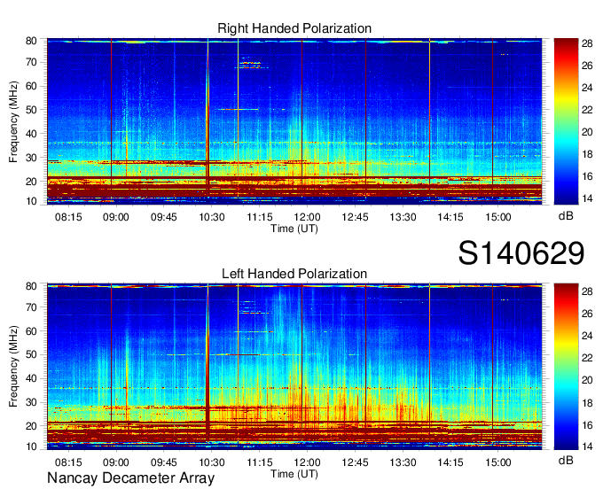
Task: Click "40" frequency tick on Left Handed plot
Action: 31,378
